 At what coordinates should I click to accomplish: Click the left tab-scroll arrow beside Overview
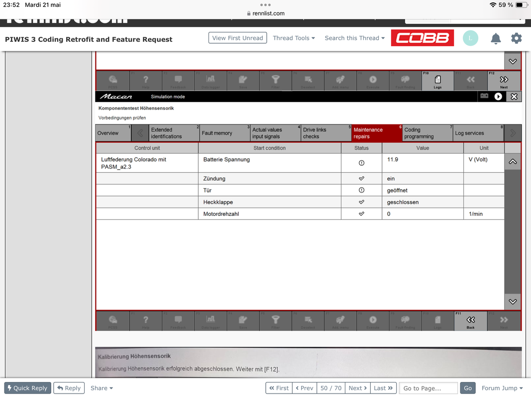coord(140,133)
